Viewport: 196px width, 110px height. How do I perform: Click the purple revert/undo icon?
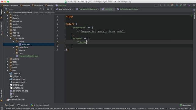(189, 5)
